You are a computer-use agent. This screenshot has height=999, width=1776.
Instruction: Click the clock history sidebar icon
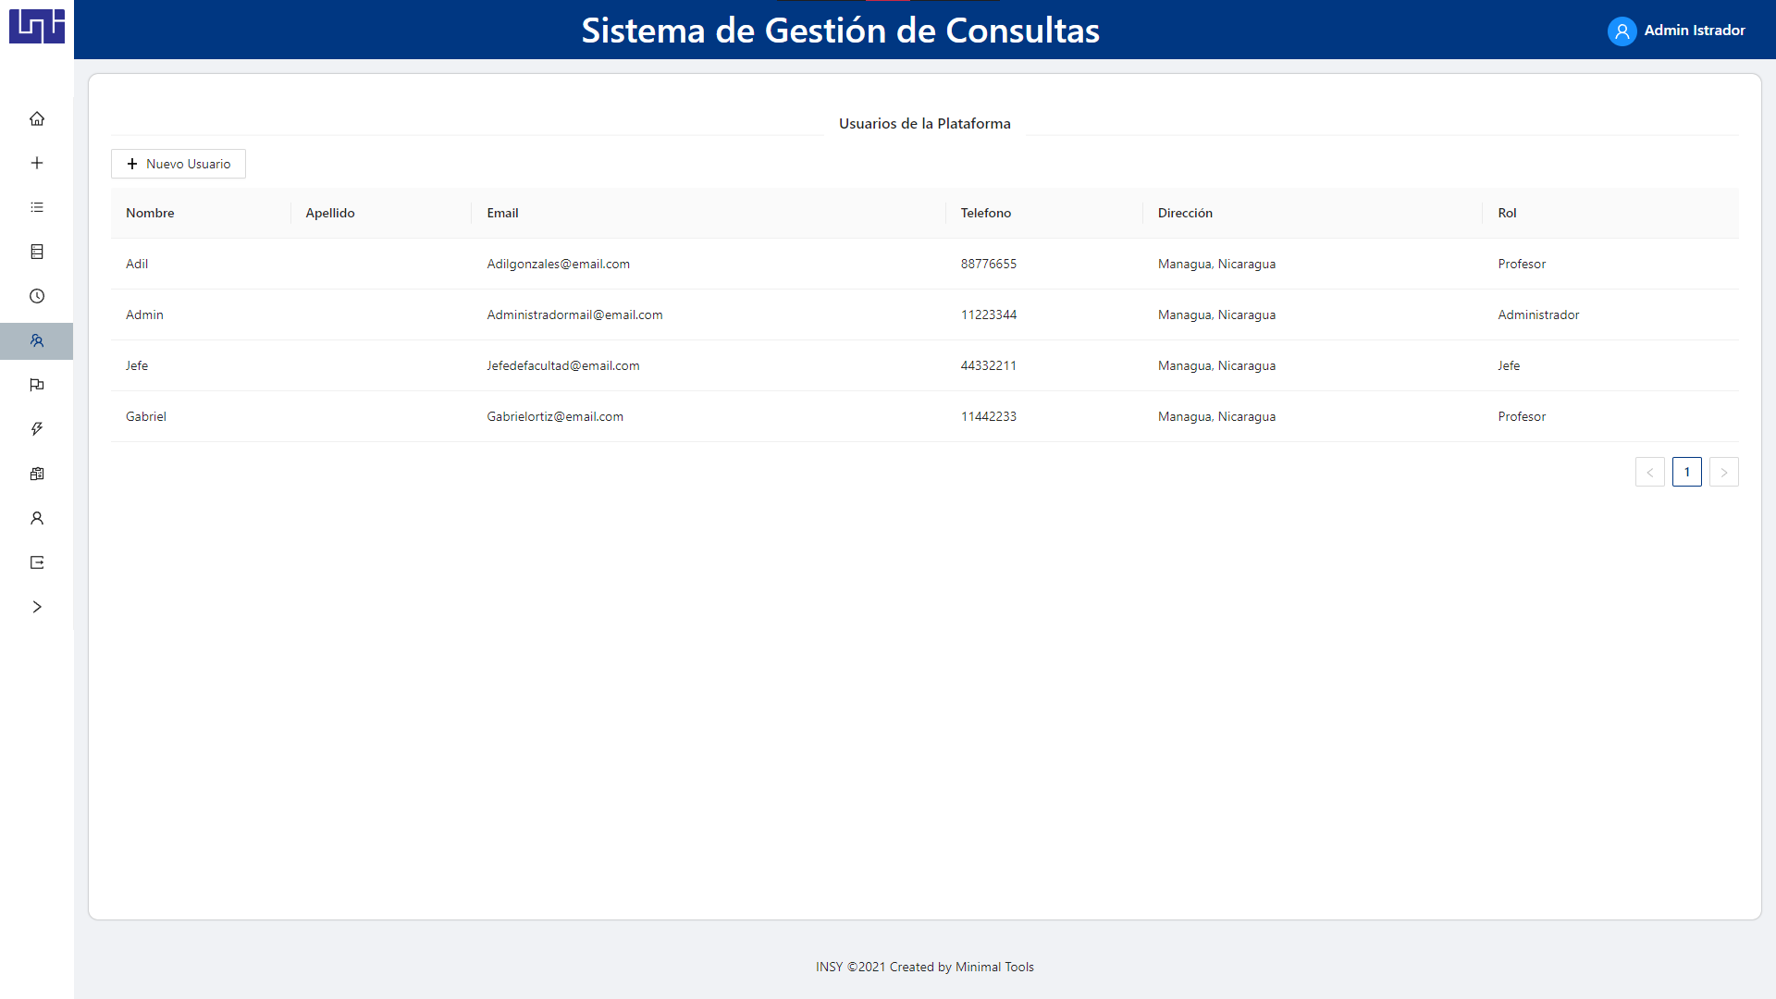37,296
